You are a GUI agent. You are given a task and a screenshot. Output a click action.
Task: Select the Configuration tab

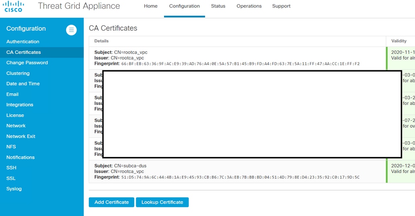[x=184, y=6]
